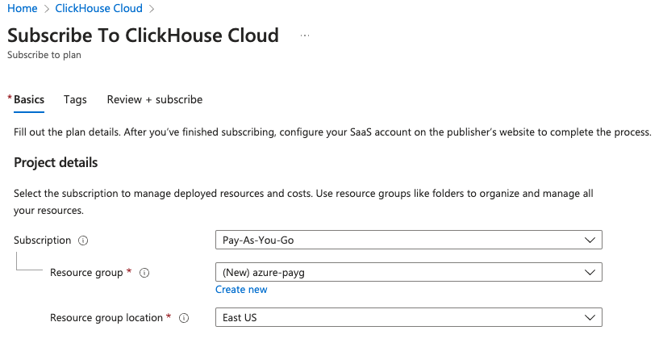663x343 pixels.
Task: Open the ellipsis menu beside the page title
Action: click(x=305, y=36)
